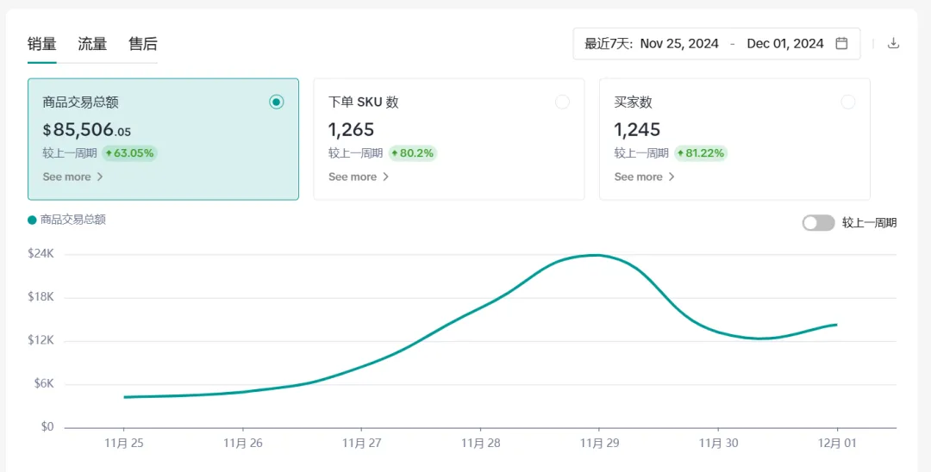Click the end date Dec 01, 2024
This screenshot has height=472, width=931.
785,43
